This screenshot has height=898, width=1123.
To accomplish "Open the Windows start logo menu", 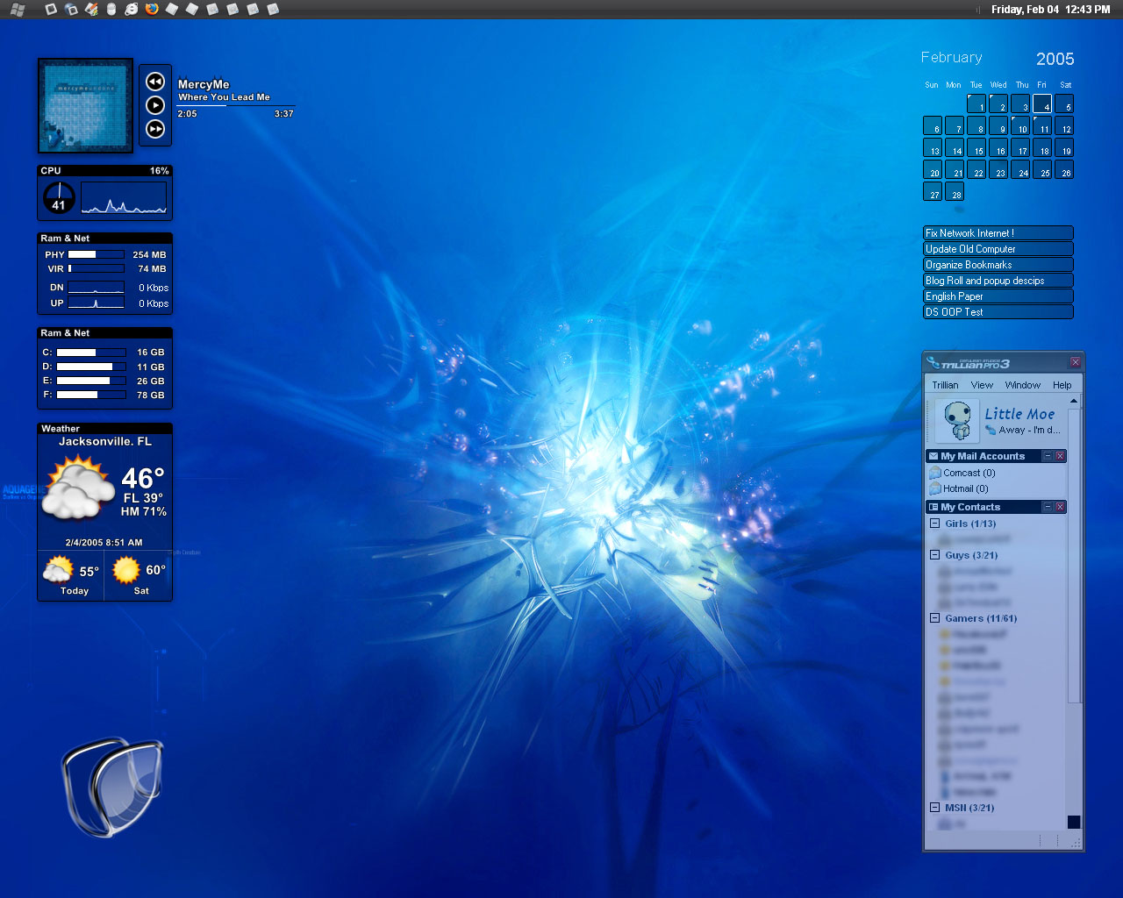I will pos(18,10).
